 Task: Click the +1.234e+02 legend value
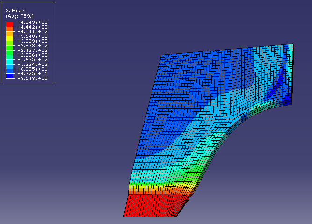pyautogui.click(x=33, y=64)
